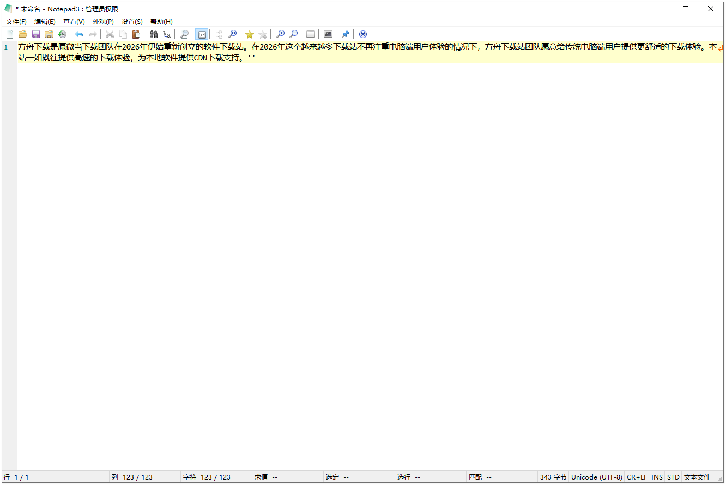Zoom in on the text
Viewport: 726px width, 485px height.
click(280, 34)
